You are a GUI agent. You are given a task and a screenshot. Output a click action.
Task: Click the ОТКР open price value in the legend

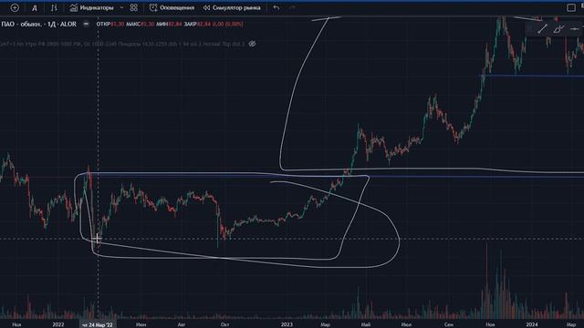(x=118, y=24)
